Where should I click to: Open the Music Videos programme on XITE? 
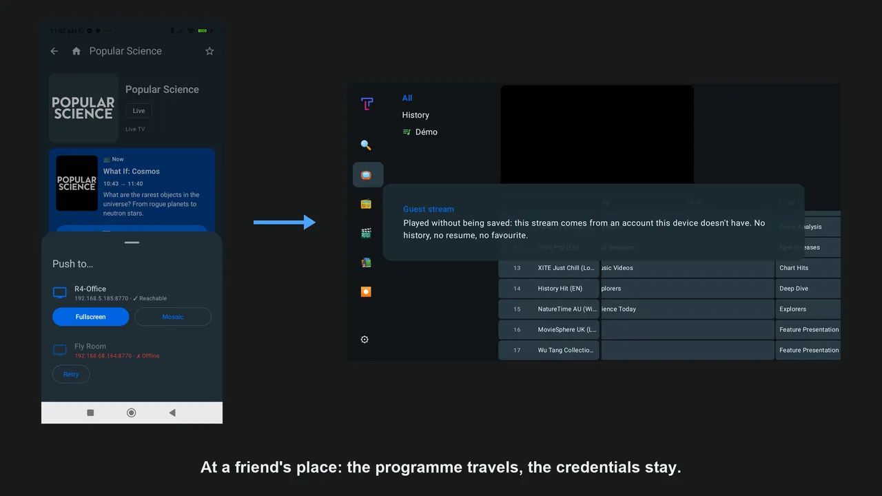pyautogui.click(x=688, y=268)
